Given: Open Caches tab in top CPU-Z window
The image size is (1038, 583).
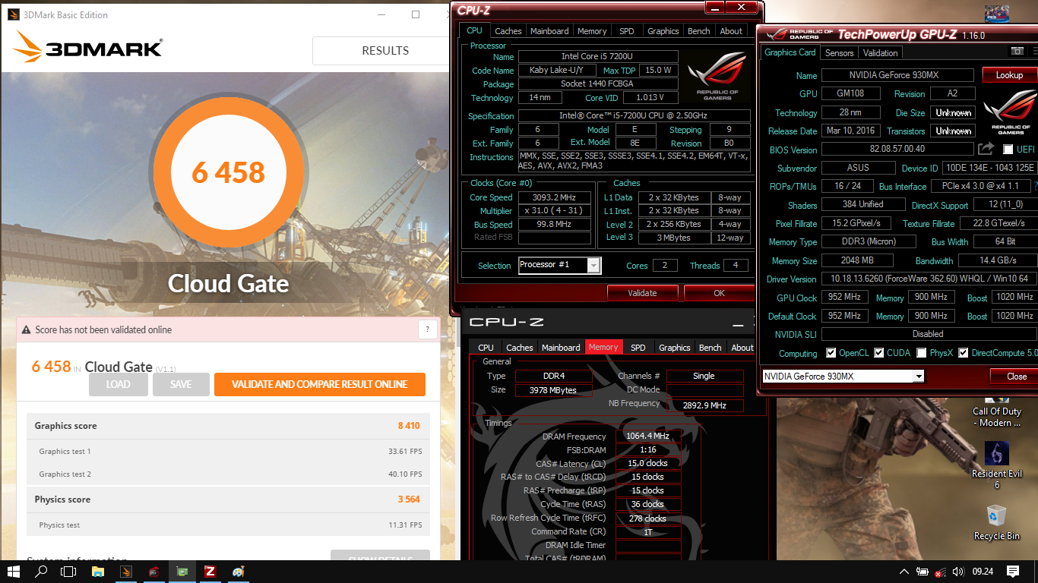Looking at the screenshot, I should click(x=508, y=31).
